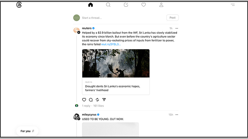Share the Reuters post via send icon
248x139 pixels.
click(104, 100)
